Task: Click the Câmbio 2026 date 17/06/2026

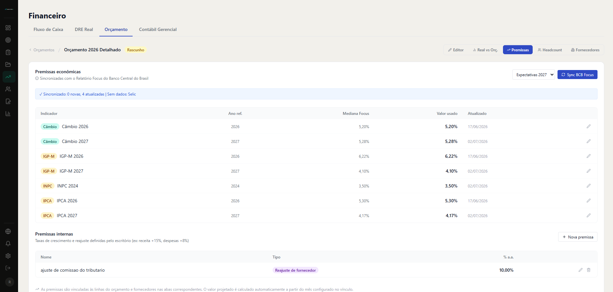Action: coord(477,127)
